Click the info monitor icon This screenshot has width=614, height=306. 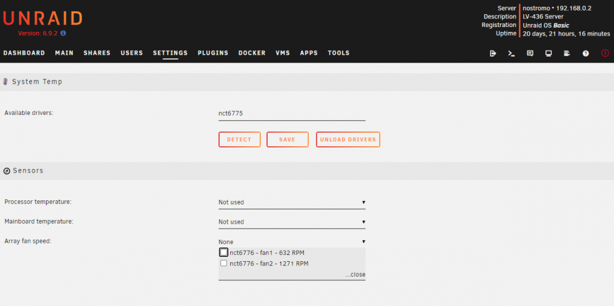coord(548,53)
